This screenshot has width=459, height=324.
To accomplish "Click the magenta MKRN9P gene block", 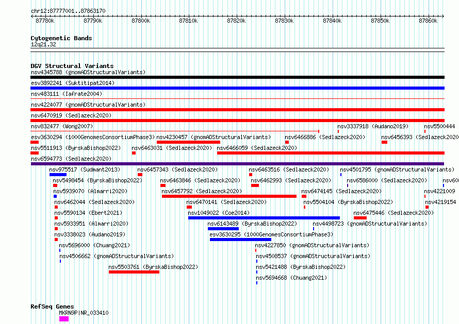I will (64, 319).
